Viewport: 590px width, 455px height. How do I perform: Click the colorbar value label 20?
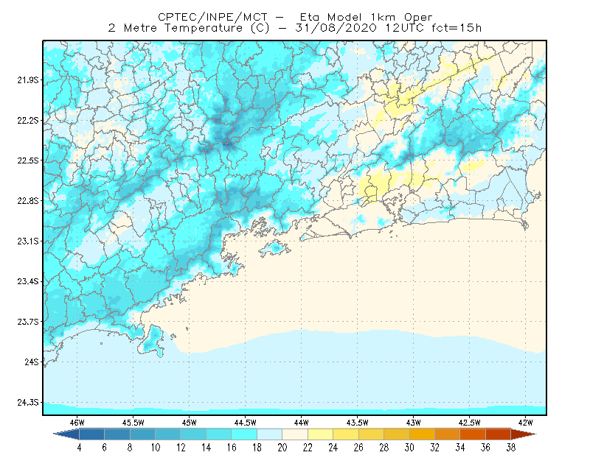click(282, 448)
